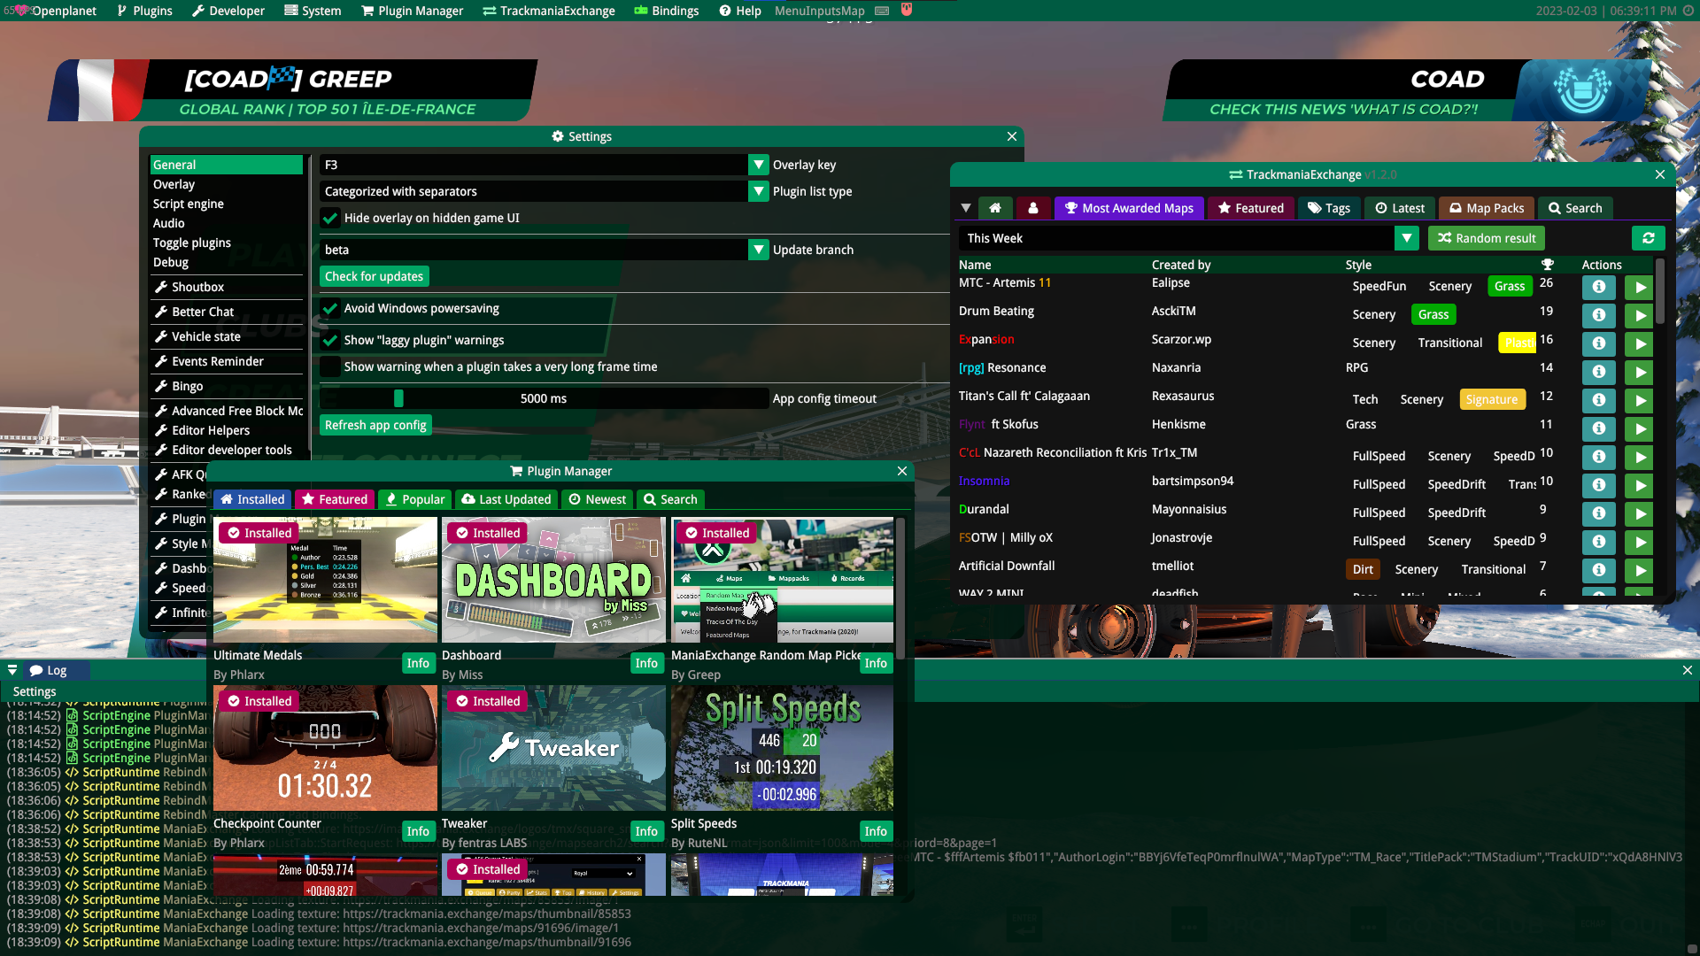1700x956 pixels.
Task: Show info for MTC - Artemis 11
Action: coord(1598,287)
